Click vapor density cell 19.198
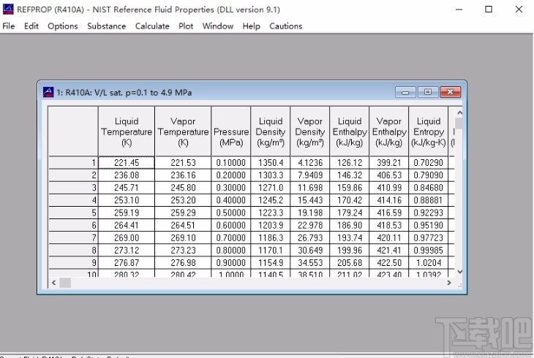Viewport: 534px width, 358px height. (310, 213)
